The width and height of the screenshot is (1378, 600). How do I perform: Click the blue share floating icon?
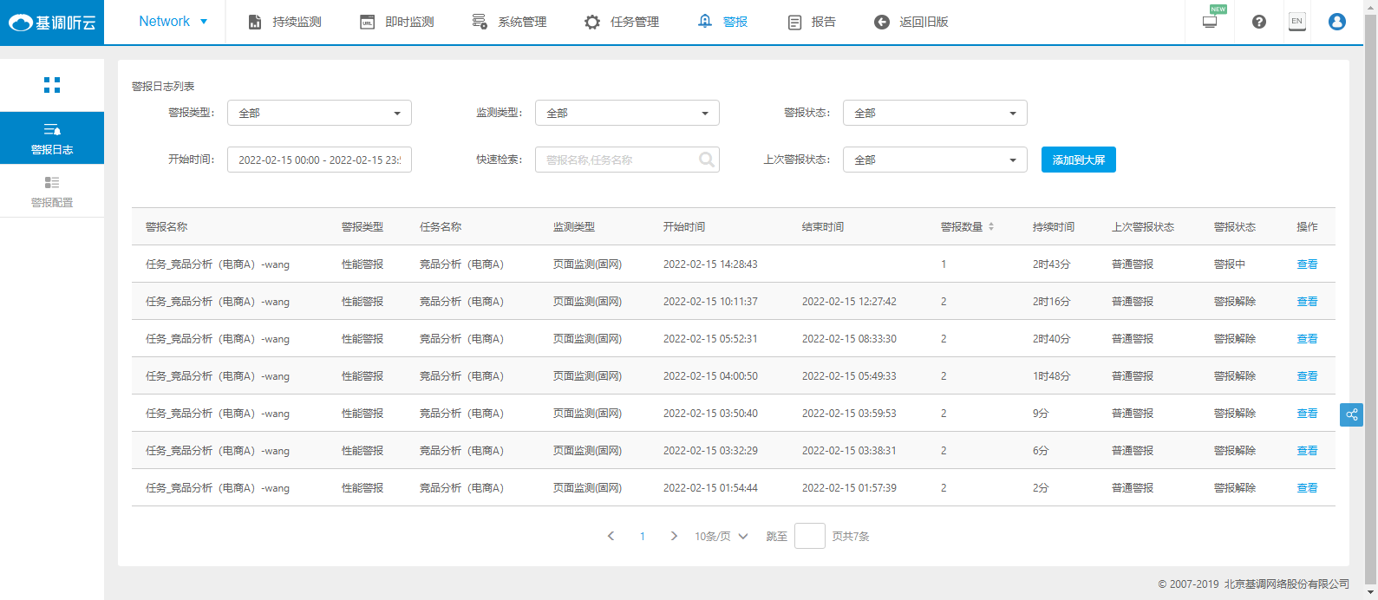[x=1351, y=415]
